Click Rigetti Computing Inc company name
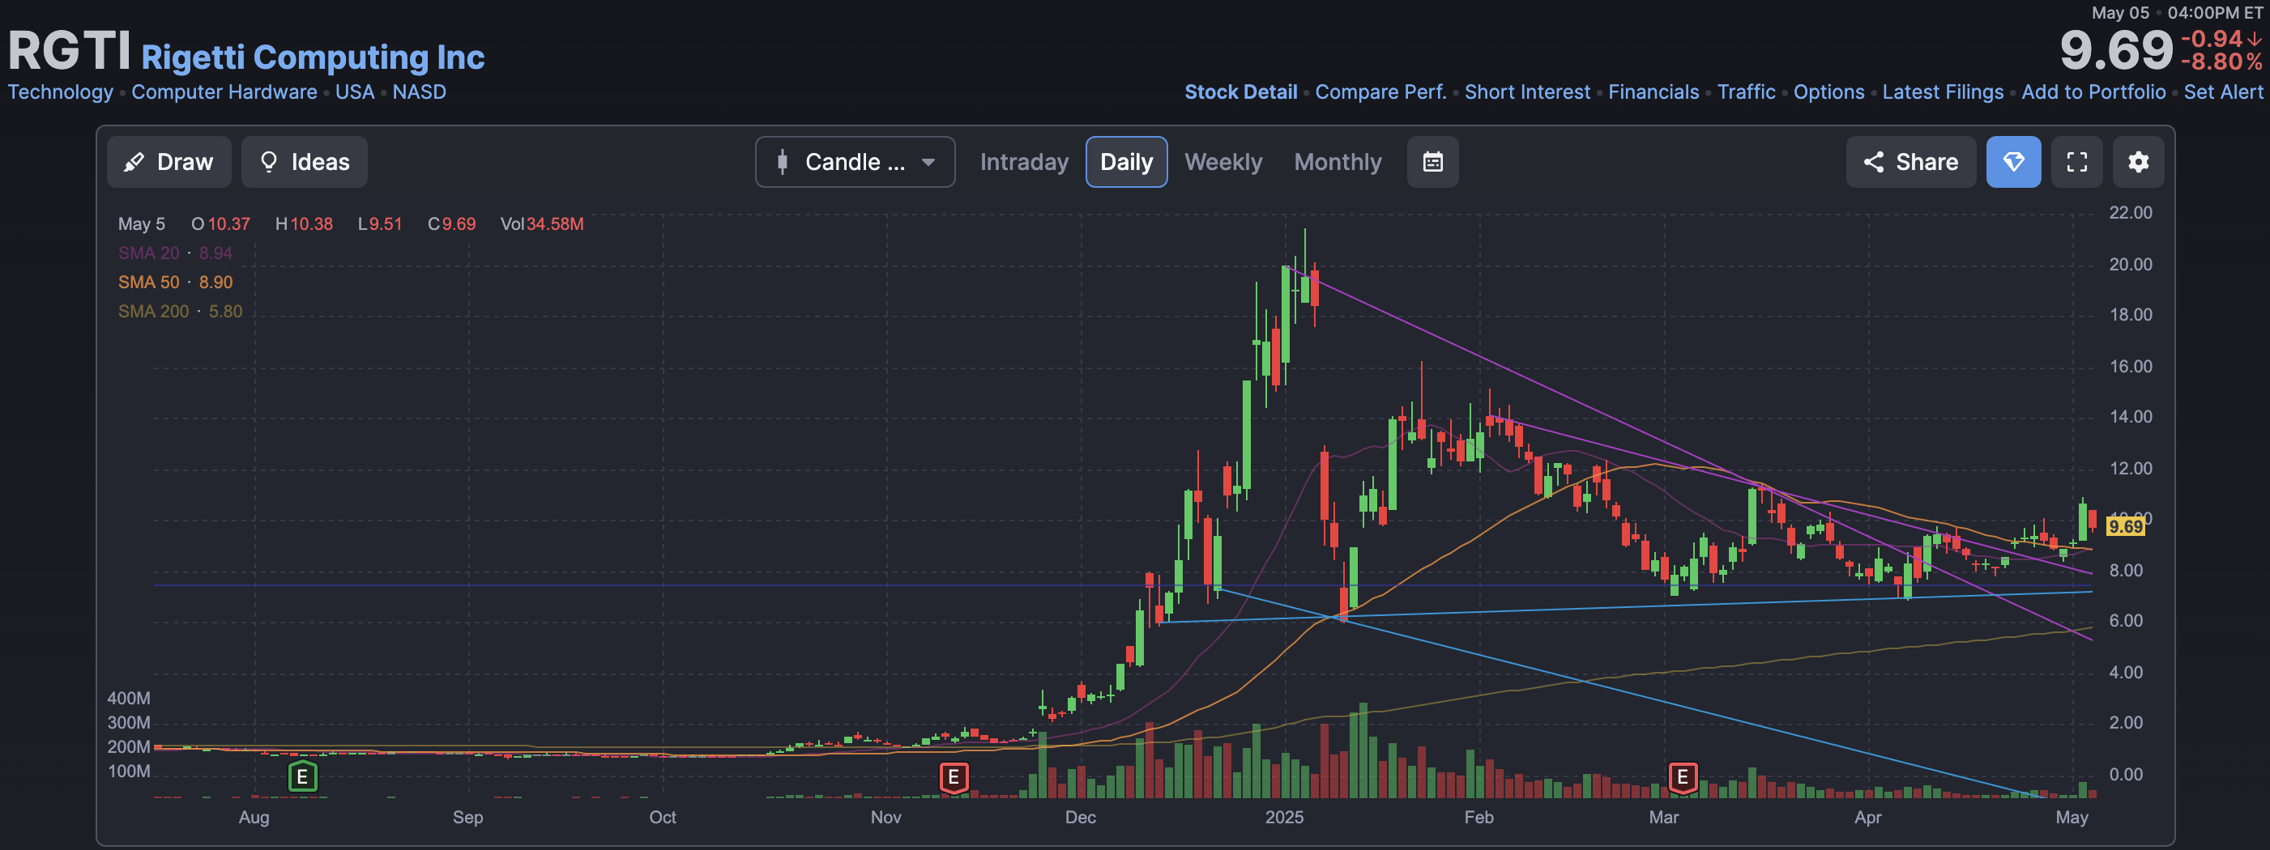Screen dimensions: 2270x850 (x=313, y=57)
